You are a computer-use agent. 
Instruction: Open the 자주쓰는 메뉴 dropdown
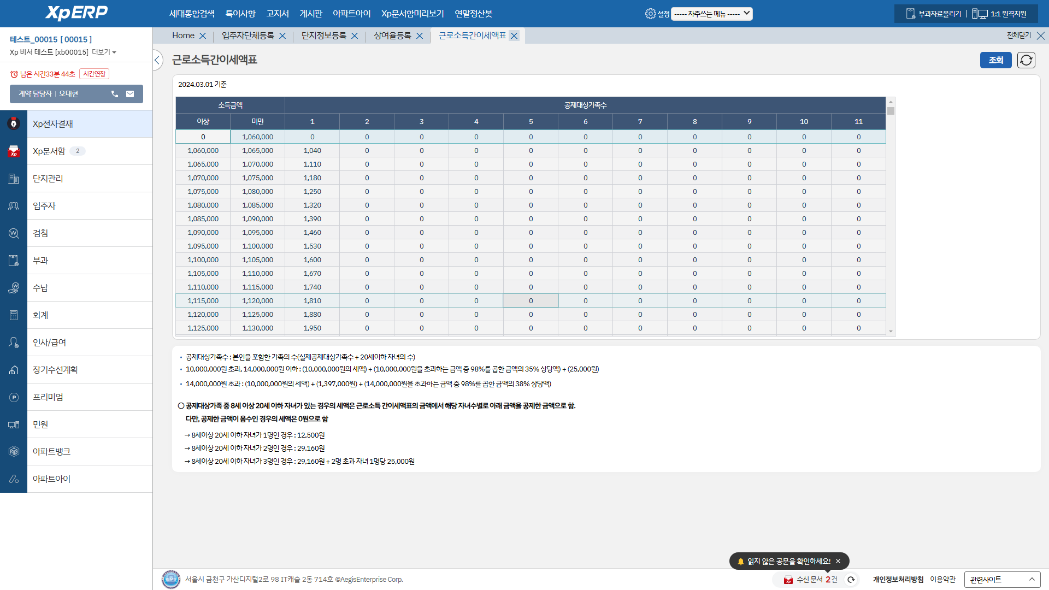coord(711,14)
